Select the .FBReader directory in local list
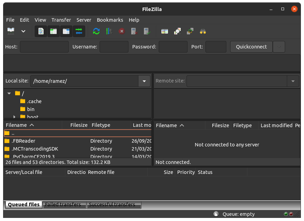The height and width of the screenshot is (221, 304). [x=23, y=141]
